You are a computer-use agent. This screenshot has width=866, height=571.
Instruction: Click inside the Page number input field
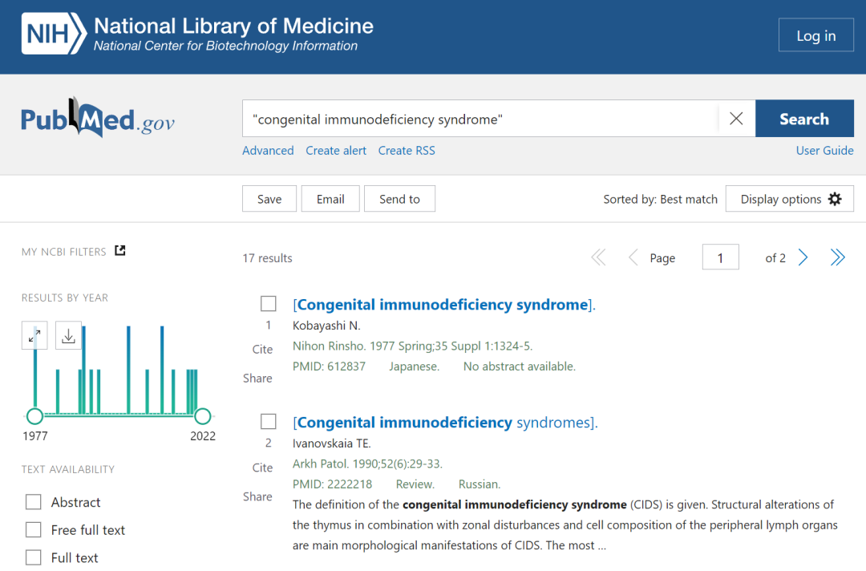click(720, 257)
